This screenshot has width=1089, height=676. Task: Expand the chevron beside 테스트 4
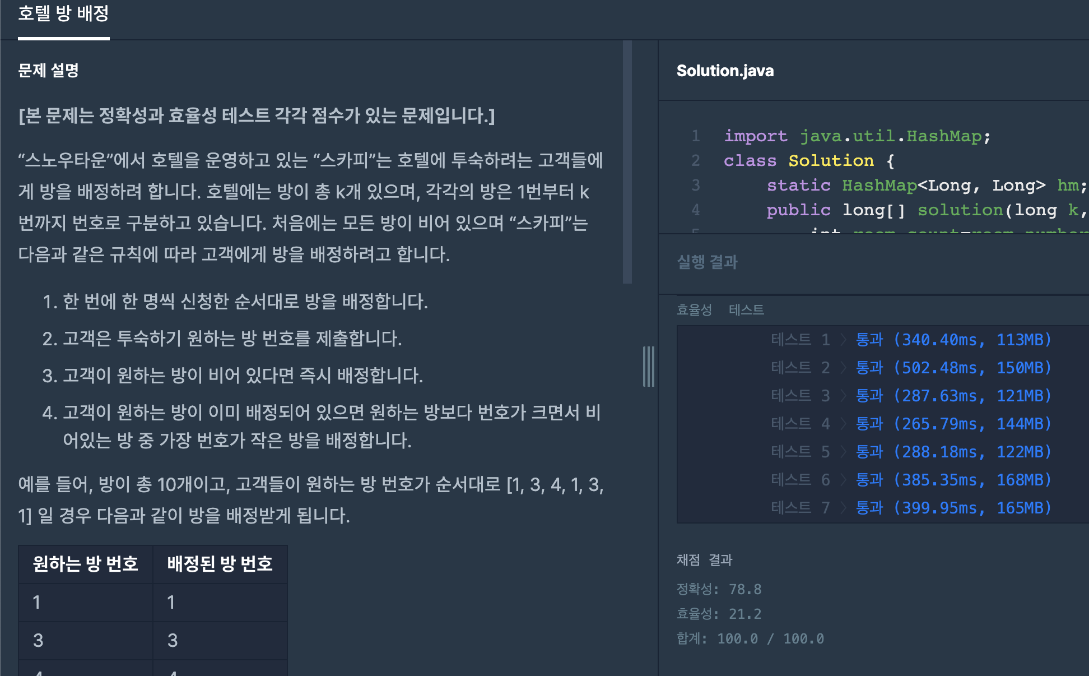pyautogui.click(x=843, y=424)
